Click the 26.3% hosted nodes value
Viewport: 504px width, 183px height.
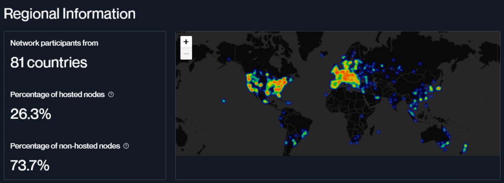click(31, 114)
